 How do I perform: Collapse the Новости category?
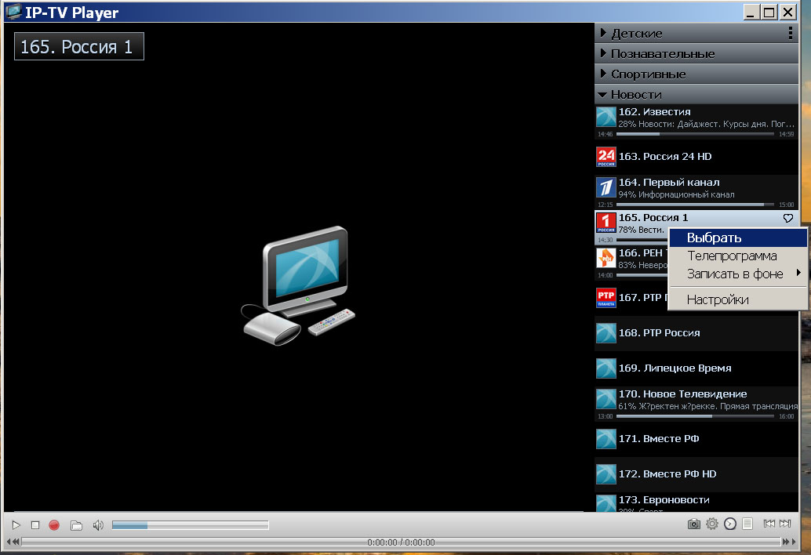pyautogui.click(x=696, y=94)
